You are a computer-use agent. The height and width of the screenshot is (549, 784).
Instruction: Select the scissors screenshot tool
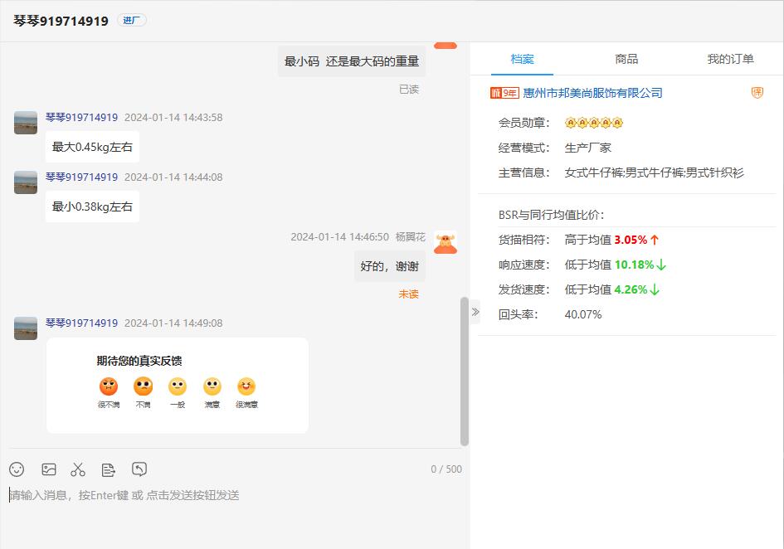coord(78,469)
